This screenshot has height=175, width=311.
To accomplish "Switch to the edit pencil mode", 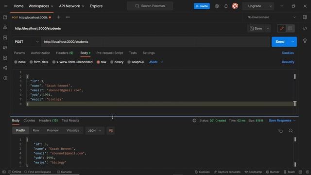I will (x=282, y=29).
